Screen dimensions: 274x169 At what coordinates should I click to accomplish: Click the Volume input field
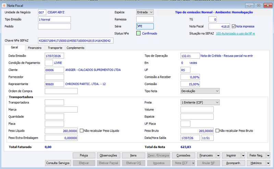(x=197, y=109)
